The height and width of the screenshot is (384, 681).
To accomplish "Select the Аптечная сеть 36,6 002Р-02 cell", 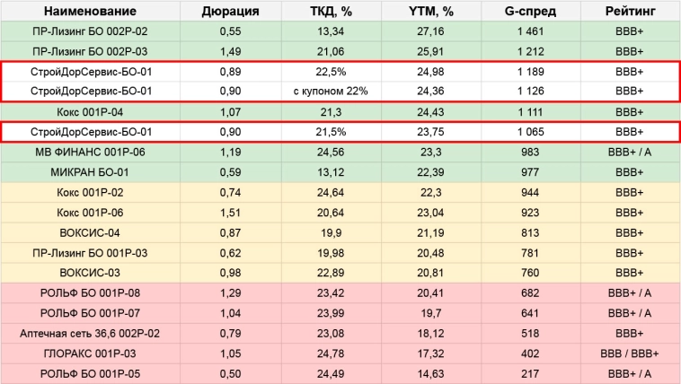I will coord(90,333).
